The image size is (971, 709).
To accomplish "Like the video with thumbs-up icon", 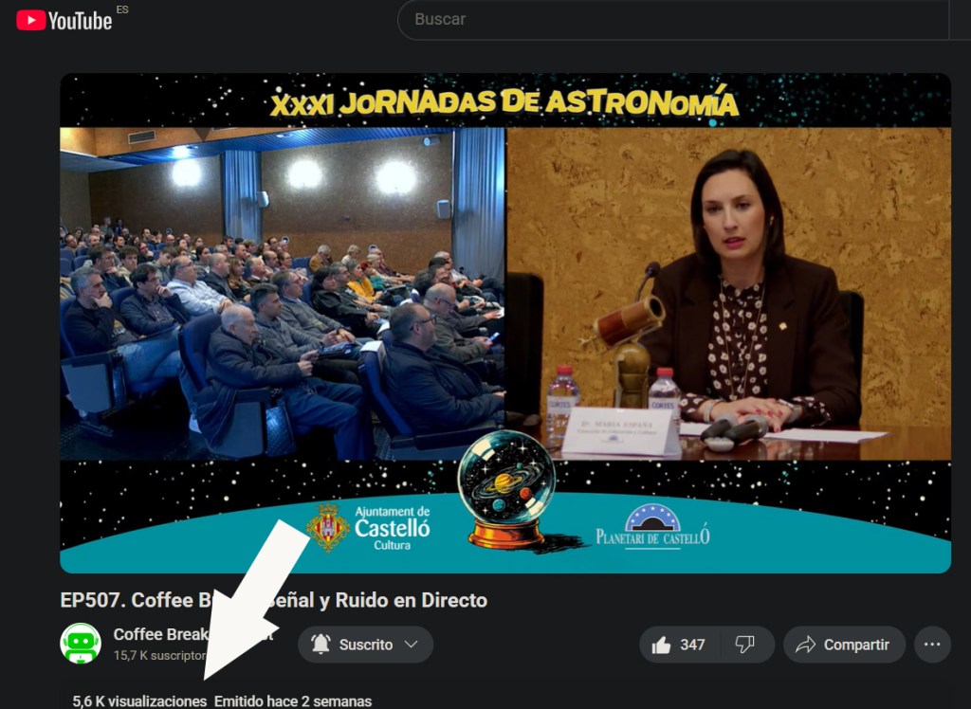I will (x=661, y=645).
